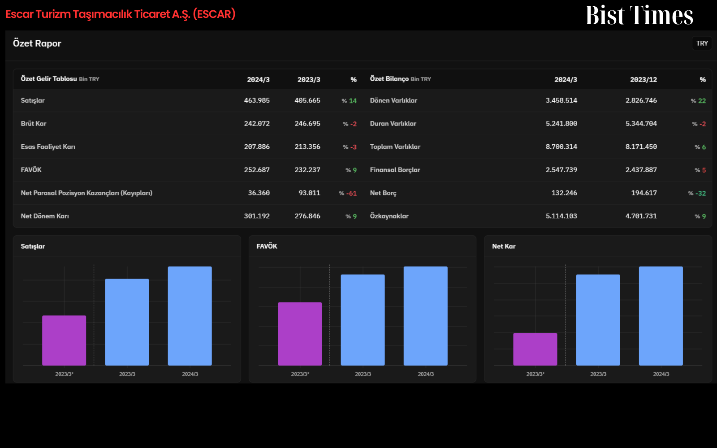The image size is (717, 448).
Task: Select the Özkaynaklar row label
Action: 389,216
